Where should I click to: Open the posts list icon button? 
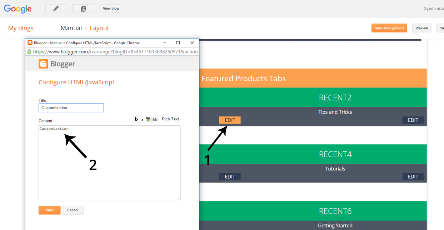pyautogui.click(x=83, y=9)
